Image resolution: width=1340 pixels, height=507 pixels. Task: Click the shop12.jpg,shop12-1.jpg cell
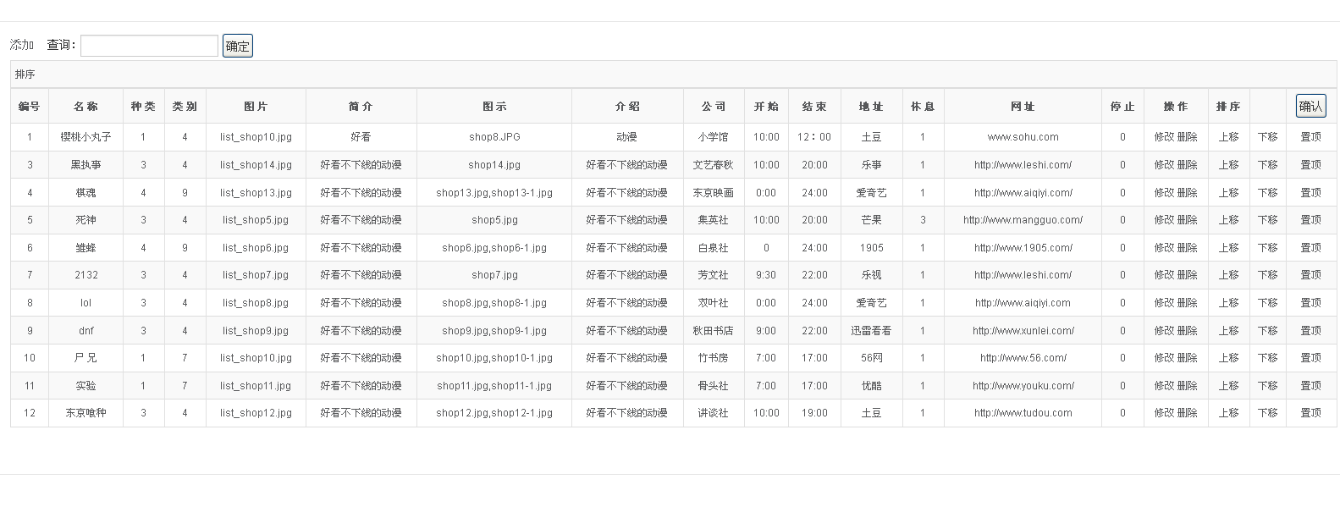[x=494, y=413]
